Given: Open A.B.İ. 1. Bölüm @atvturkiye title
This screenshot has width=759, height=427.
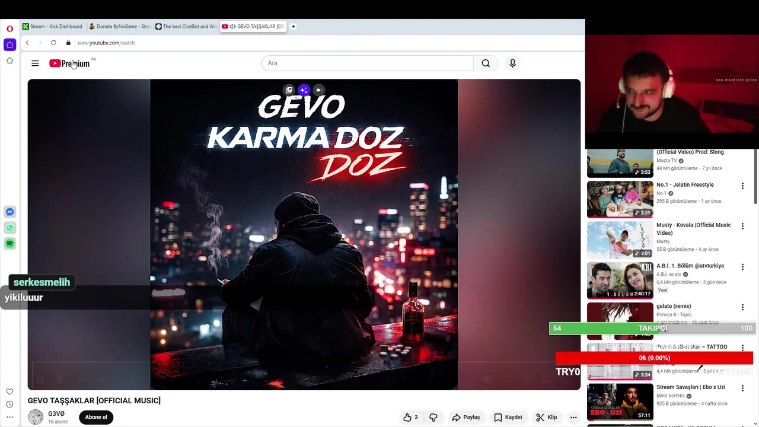Looking at the screenshot, I should point(690,266).
